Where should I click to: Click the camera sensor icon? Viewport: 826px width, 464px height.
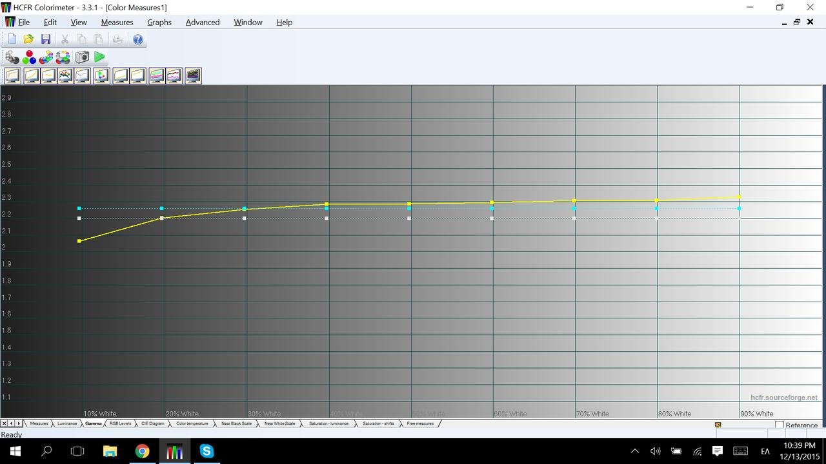82,57
